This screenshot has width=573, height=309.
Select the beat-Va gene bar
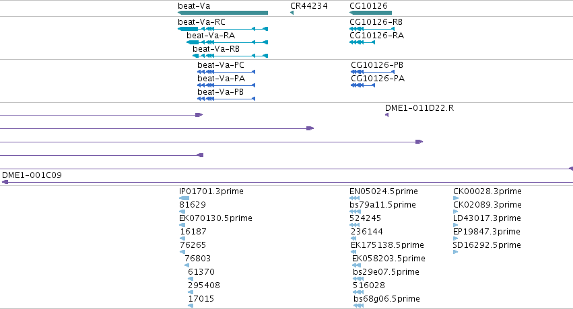[223, 13]
